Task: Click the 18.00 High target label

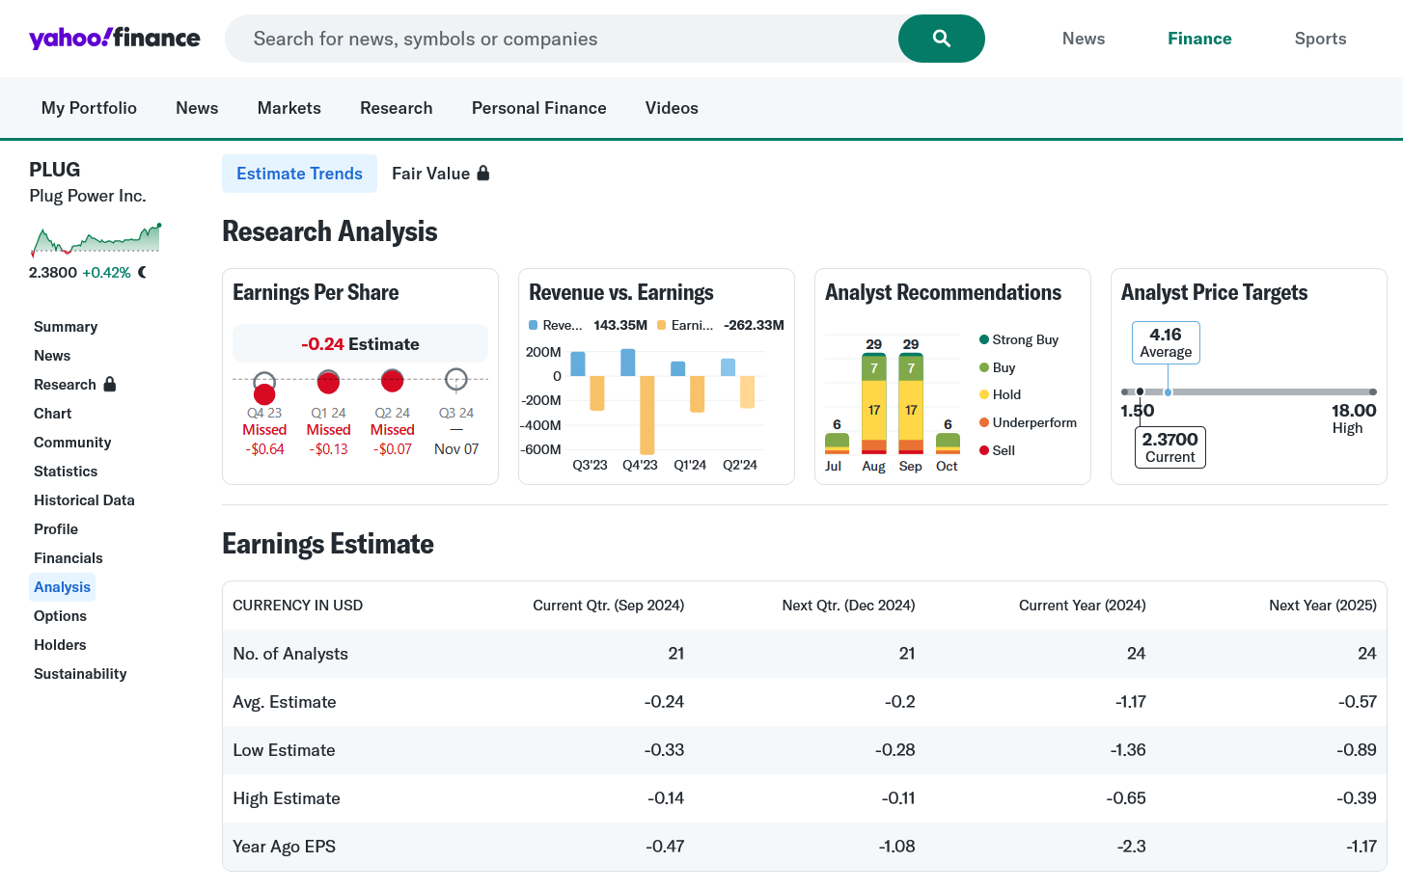Action: [1353, 418]
